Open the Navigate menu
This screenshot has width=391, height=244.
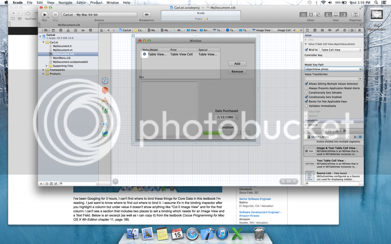(x=65, y=3)
